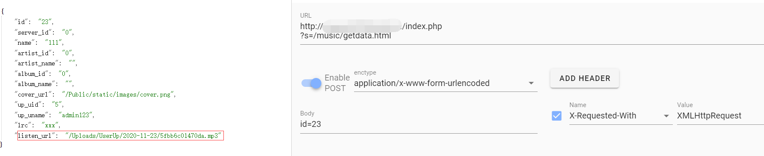The height and width of the screenshot is (156, 764).
Task: Expand the header Name dropdown arrow
Action: pyautogui.click(x=666, y=116)
